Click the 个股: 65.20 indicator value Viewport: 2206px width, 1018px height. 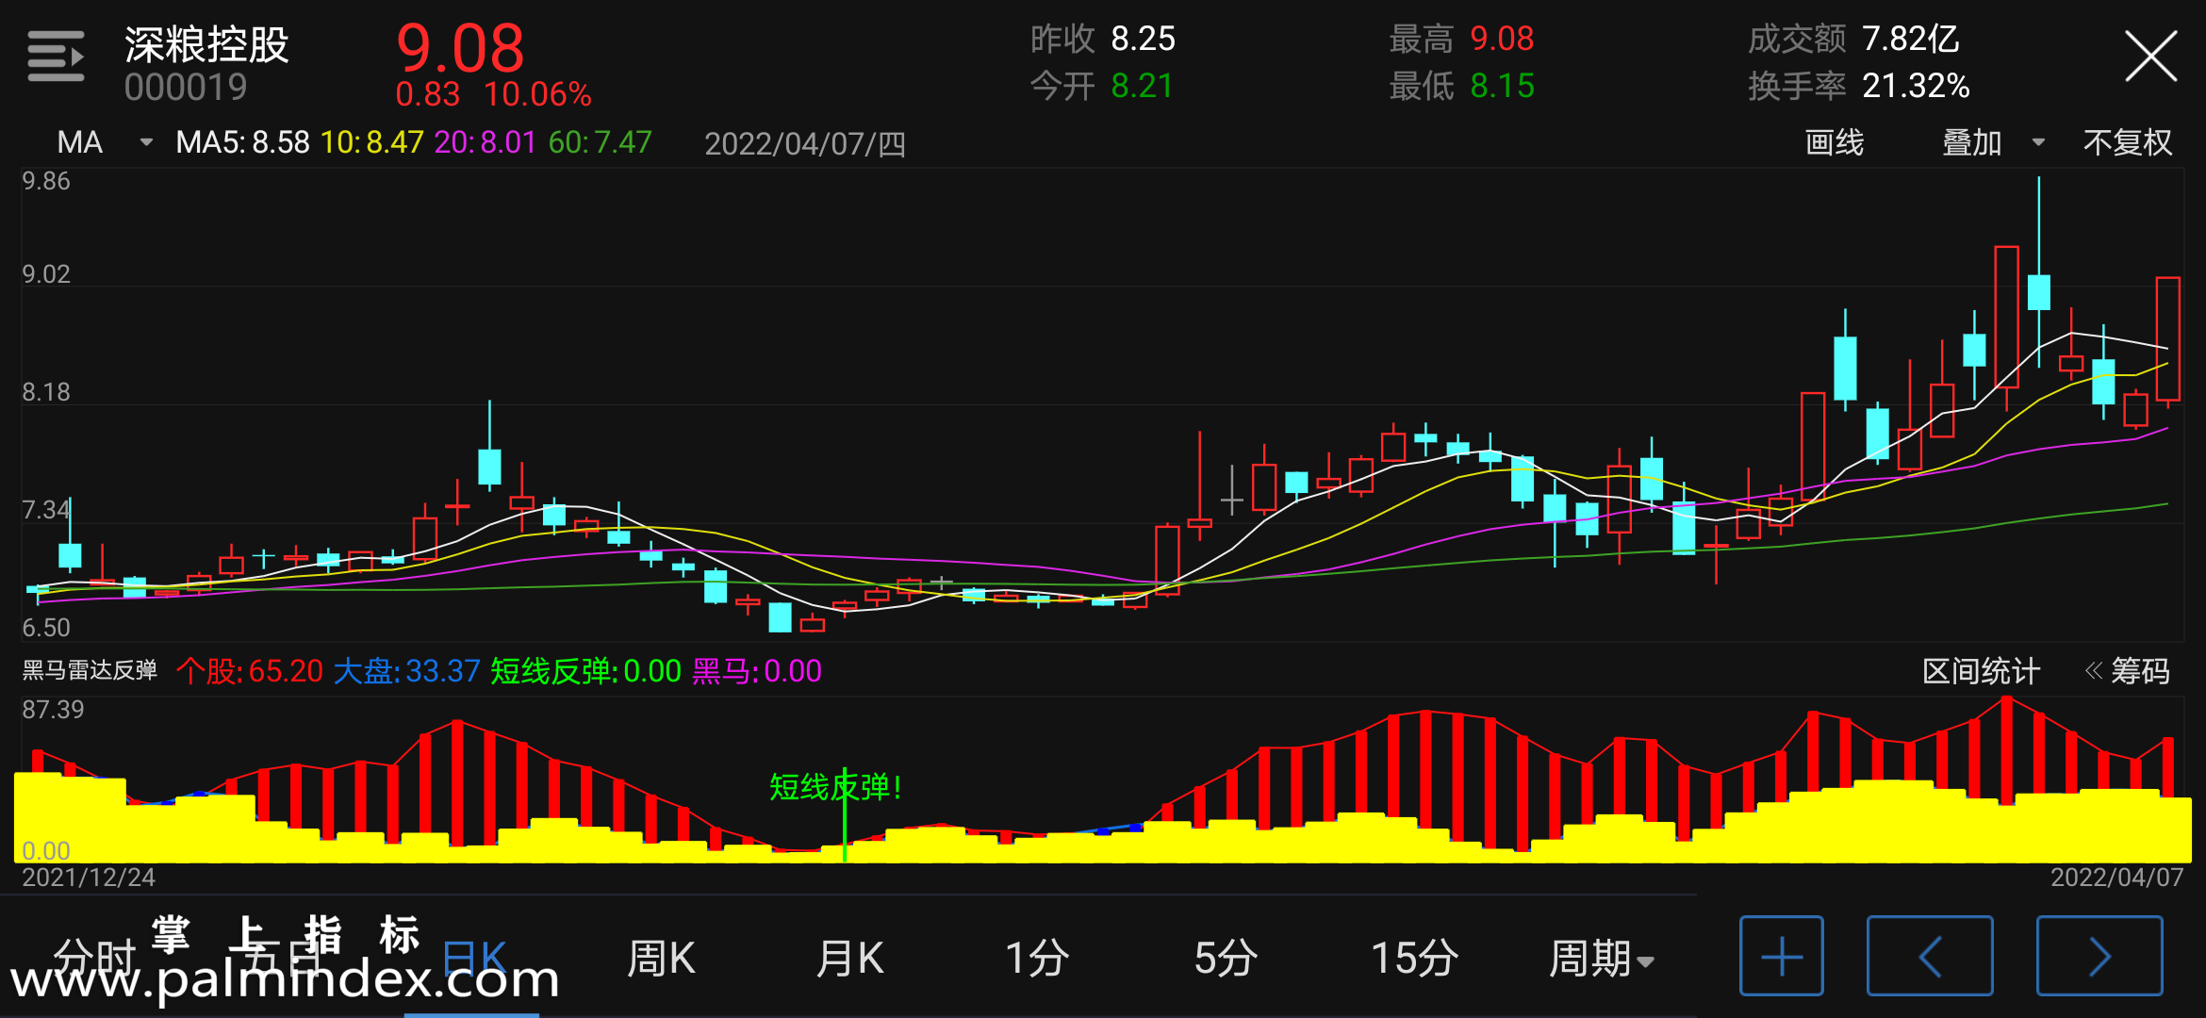click(250, 671)
